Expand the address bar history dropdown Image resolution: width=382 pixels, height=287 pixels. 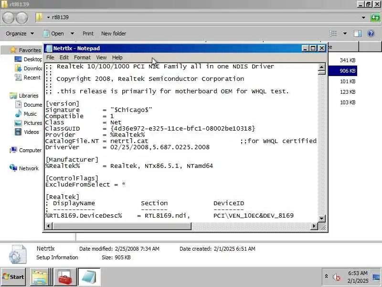364,18
